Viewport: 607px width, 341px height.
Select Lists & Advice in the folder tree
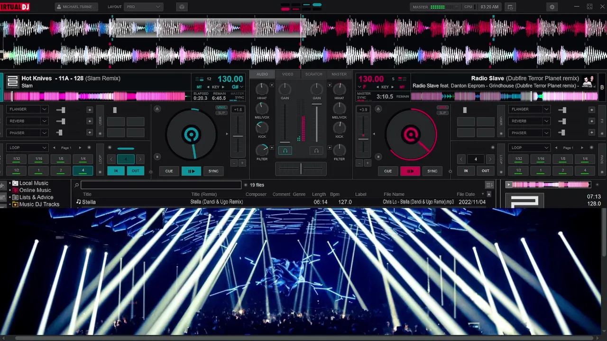[x=36, y=197]
